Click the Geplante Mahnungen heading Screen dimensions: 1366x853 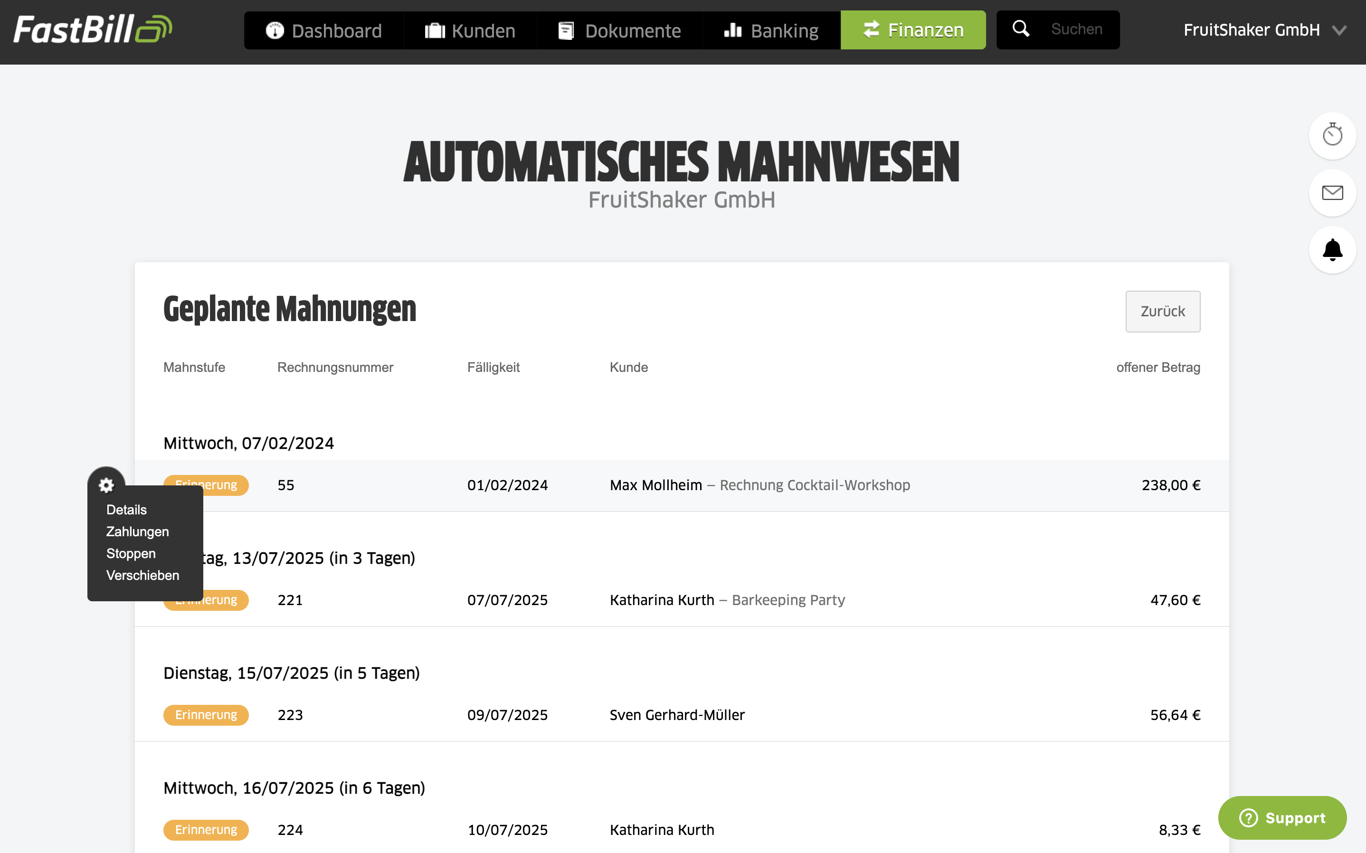click(289, 309)
